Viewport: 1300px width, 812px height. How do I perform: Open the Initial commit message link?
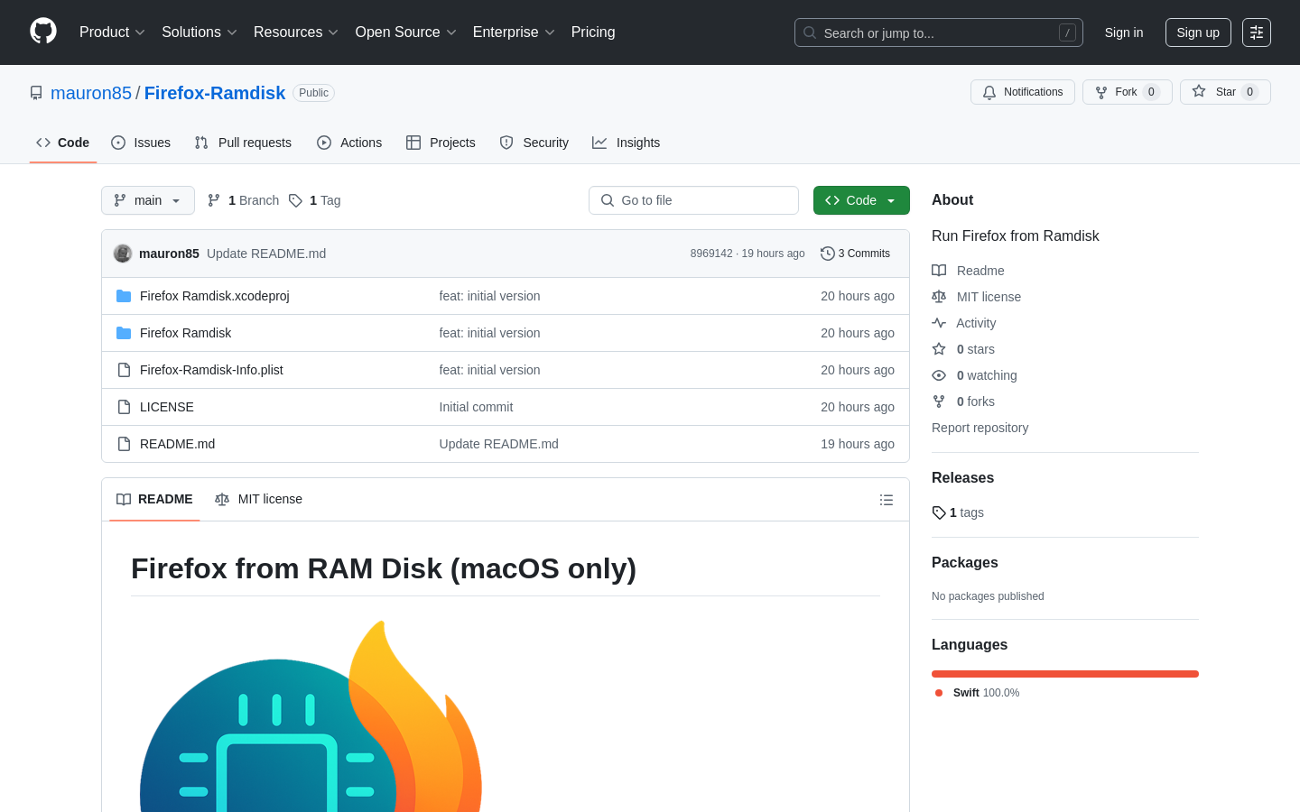(476, 407)
